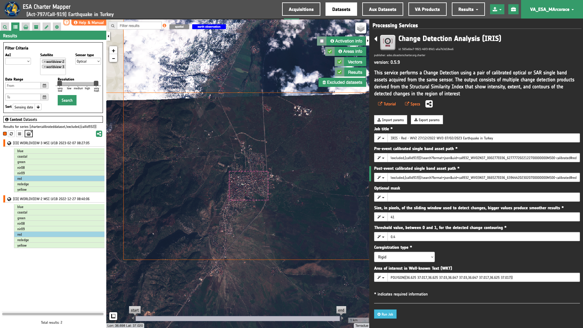Image resolution: width=583 pixels, height=328 pixels.
Task: Remove the worldview-3 satellite tag
Action: [45, 67]
